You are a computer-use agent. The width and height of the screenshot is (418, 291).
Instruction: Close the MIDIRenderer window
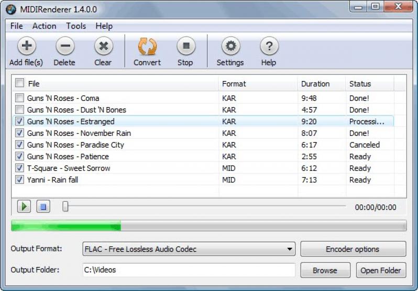coord(398,7)
